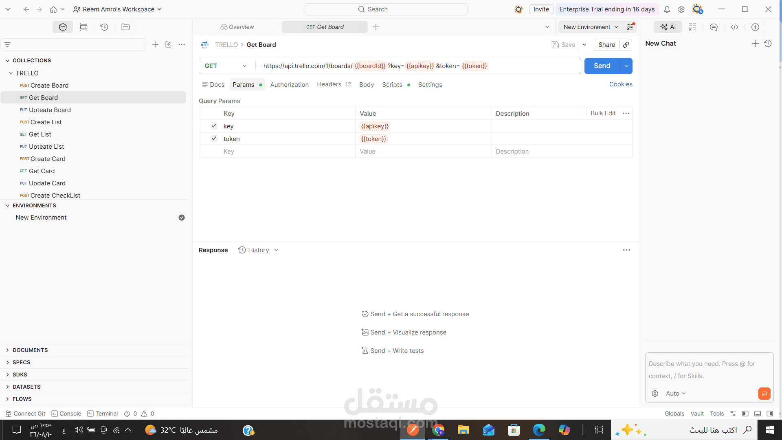The width and height of the screenshot is (782, 440).
Task: Open the settings gear in header
Action: click(x=681, y=9)
